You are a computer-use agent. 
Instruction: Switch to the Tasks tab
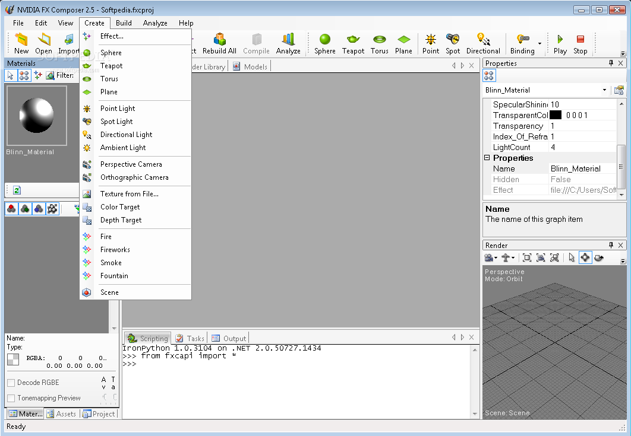point(190,338)
